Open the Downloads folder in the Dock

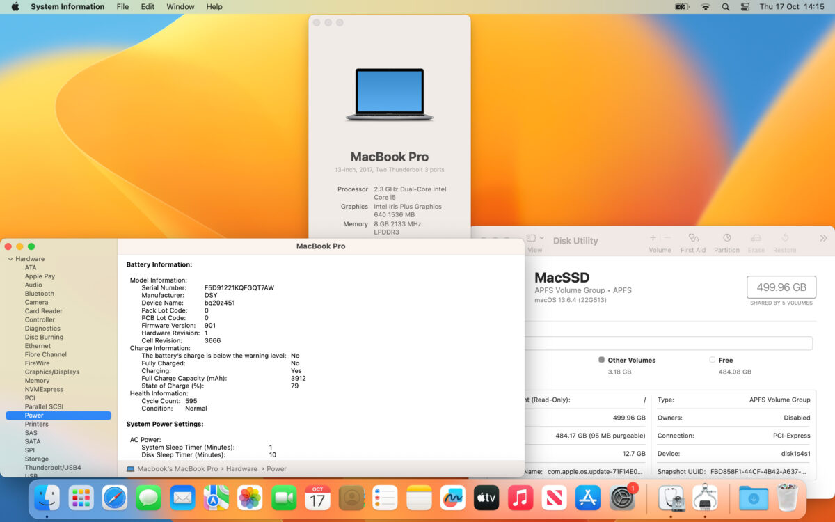[754, 498]
